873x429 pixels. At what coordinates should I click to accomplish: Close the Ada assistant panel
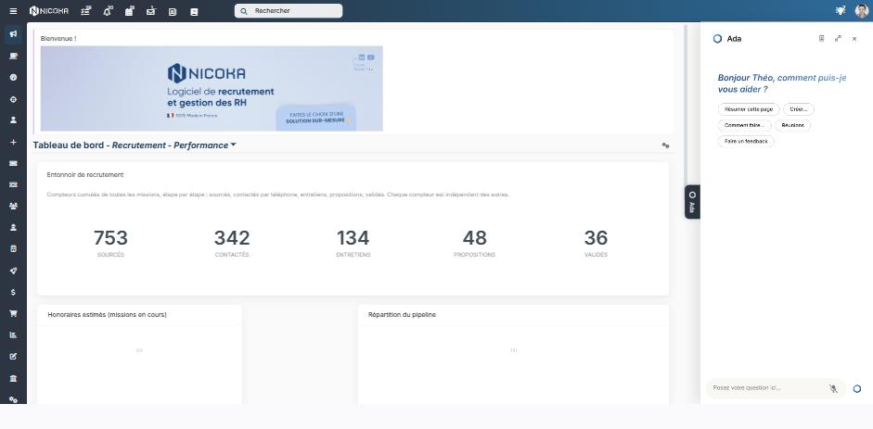[854, 39]
